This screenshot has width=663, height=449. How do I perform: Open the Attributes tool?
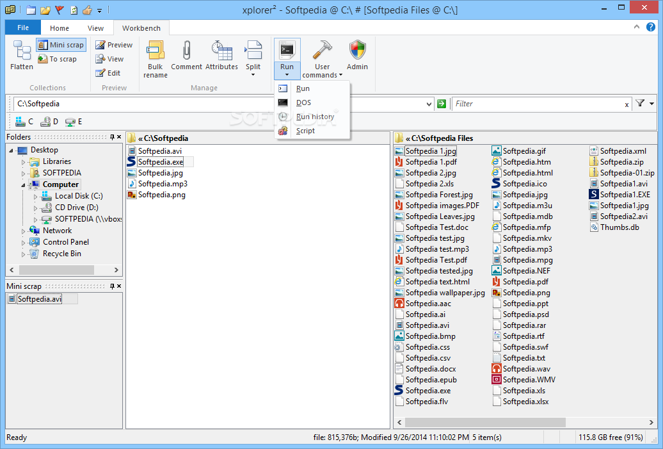click(221, 55)
